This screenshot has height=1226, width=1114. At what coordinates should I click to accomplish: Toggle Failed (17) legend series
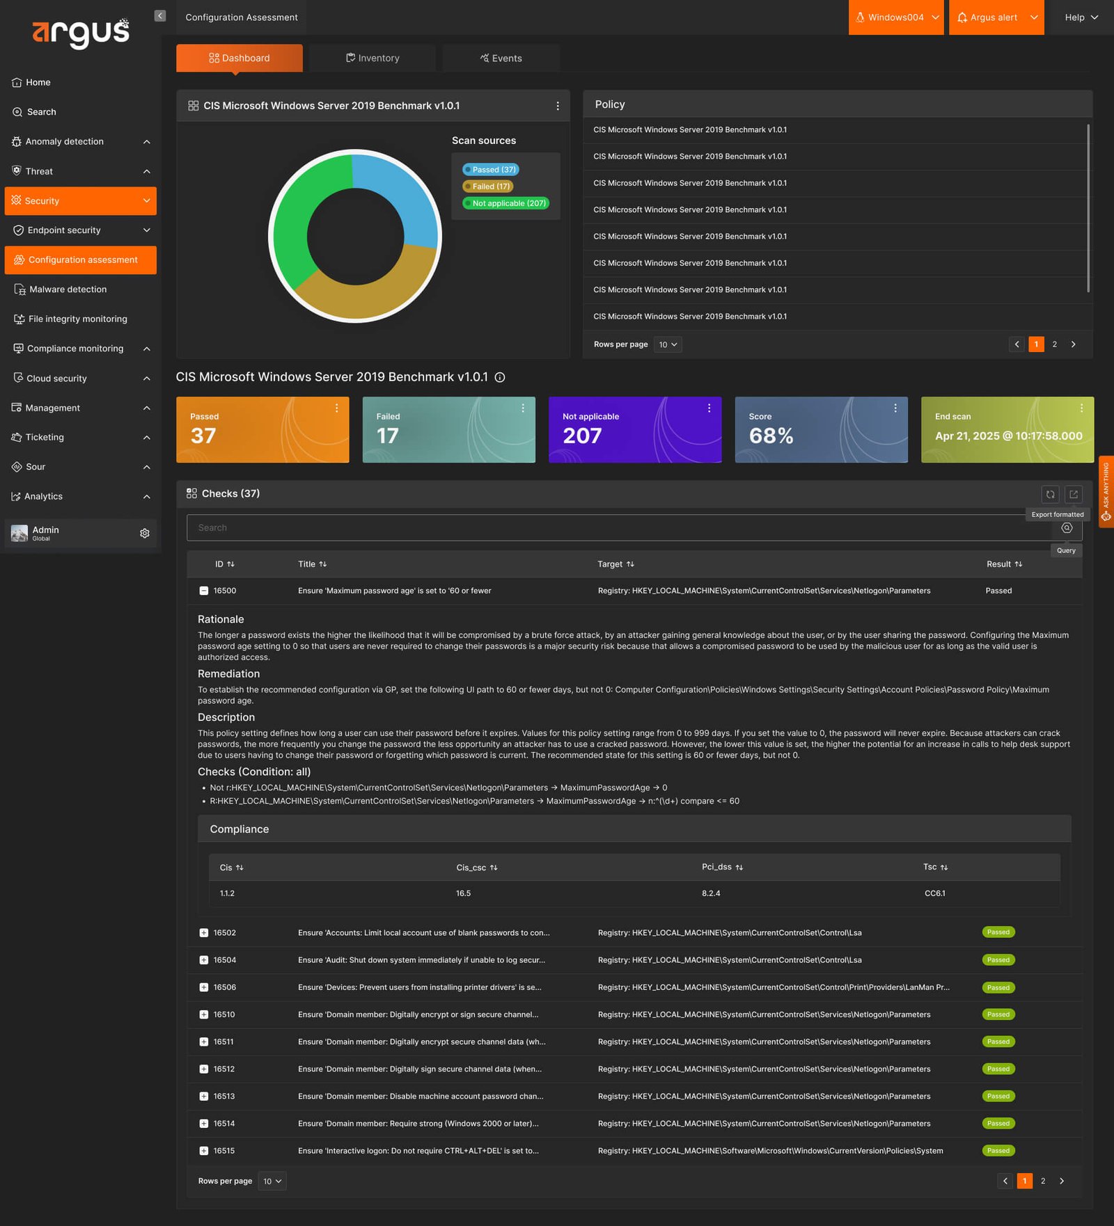pyautogui.click(x=488, y=186)
